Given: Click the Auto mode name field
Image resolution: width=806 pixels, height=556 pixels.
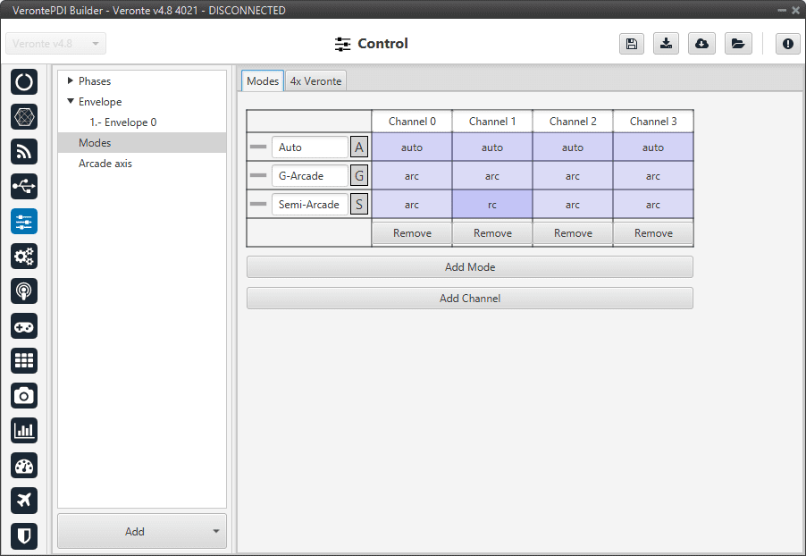Looking at the screenshot, I should pos(310,147).
